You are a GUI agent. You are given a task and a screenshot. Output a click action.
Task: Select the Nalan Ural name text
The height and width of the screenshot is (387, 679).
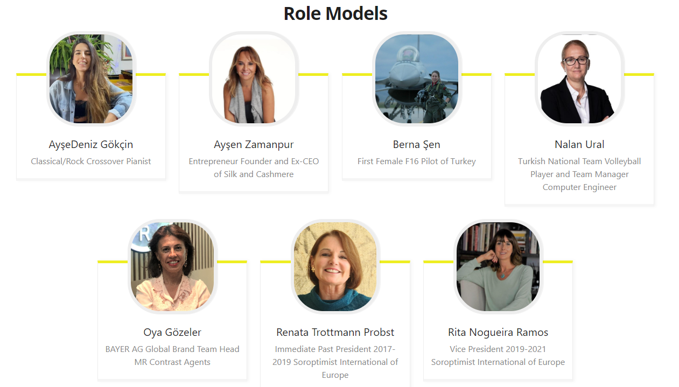579,144
